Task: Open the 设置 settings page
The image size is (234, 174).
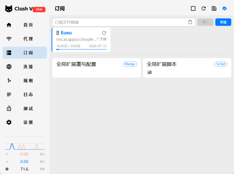Action: [x=25, y=123]
